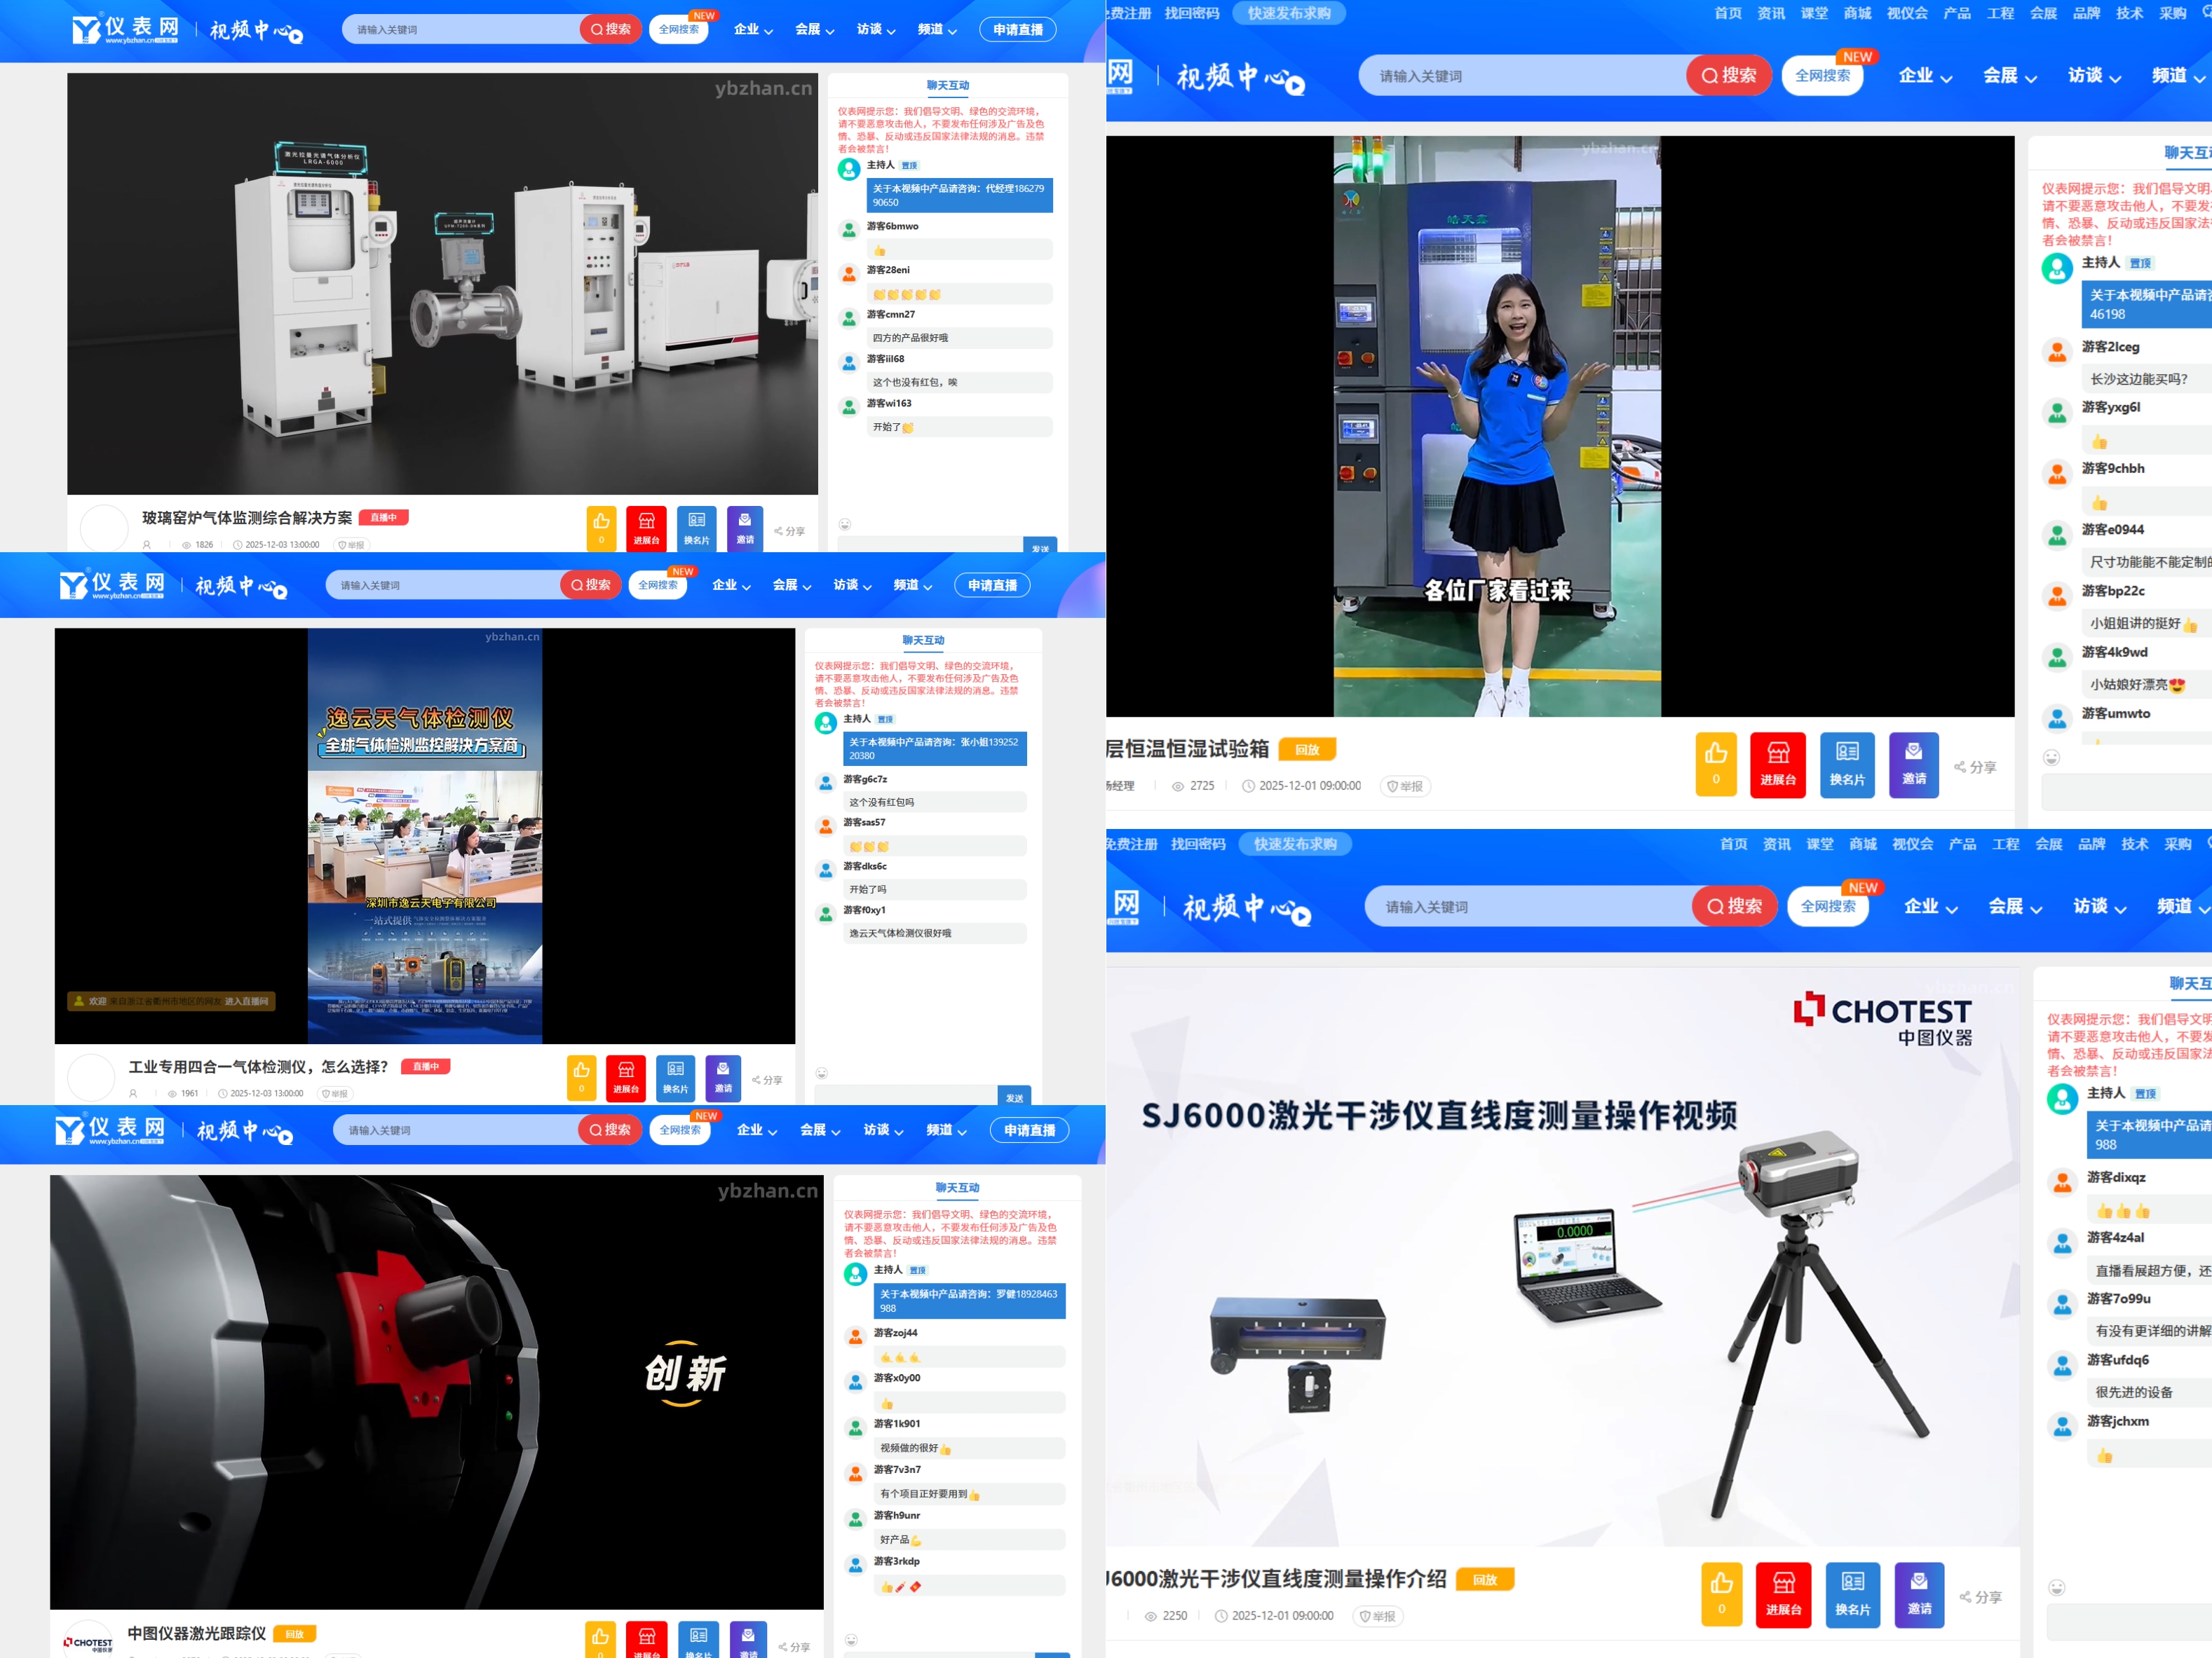Toggle like on the SJ6000激光干涉仪 video

pos(1721,1593)
